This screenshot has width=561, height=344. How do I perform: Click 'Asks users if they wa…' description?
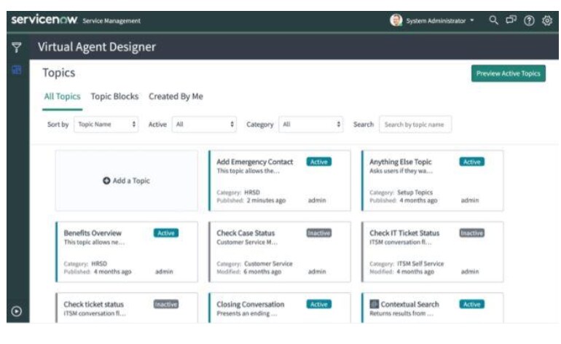click(x=401, y=171)
